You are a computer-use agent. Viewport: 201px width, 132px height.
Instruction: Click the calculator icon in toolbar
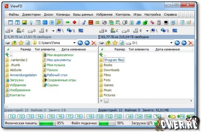pos(159,22)
